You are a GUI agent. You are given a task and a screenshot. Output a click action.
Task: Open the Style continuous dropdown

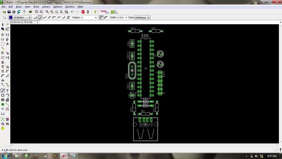[142, 18]
